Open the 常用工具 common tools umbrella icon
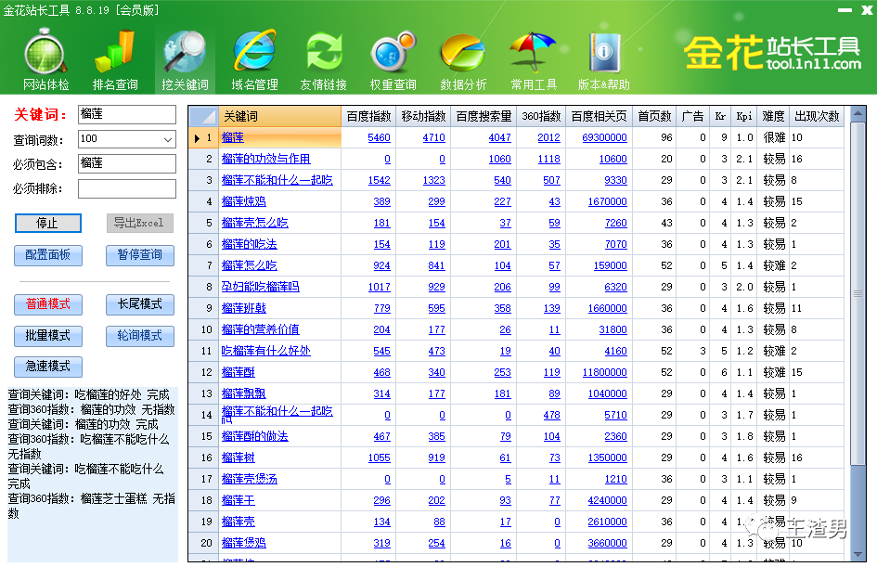877x567 pixels. click(x=533, y=59)
